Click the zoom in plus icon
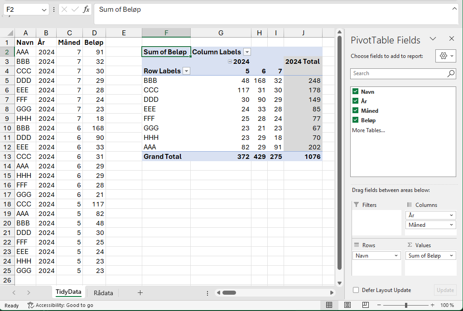 [432, 305]
